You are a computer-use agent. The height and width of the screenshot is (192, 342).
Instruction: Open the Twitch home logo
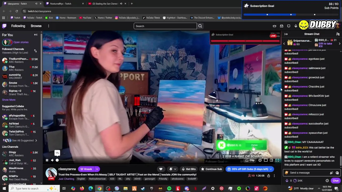pos(4,26)
